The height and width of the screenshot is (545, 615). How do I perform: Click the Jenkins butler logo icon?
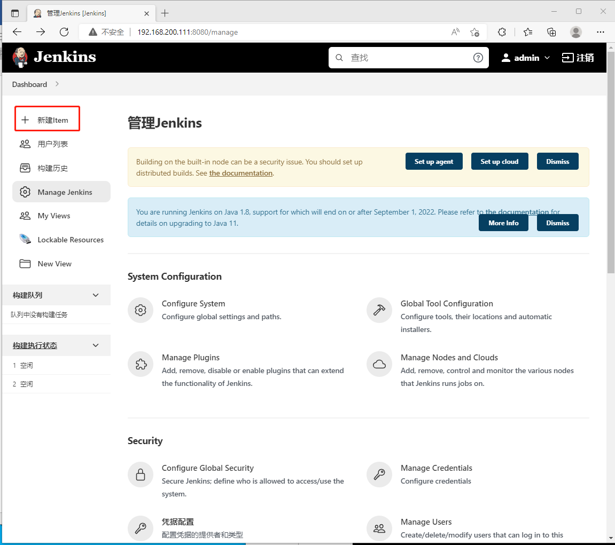(20, 57)
